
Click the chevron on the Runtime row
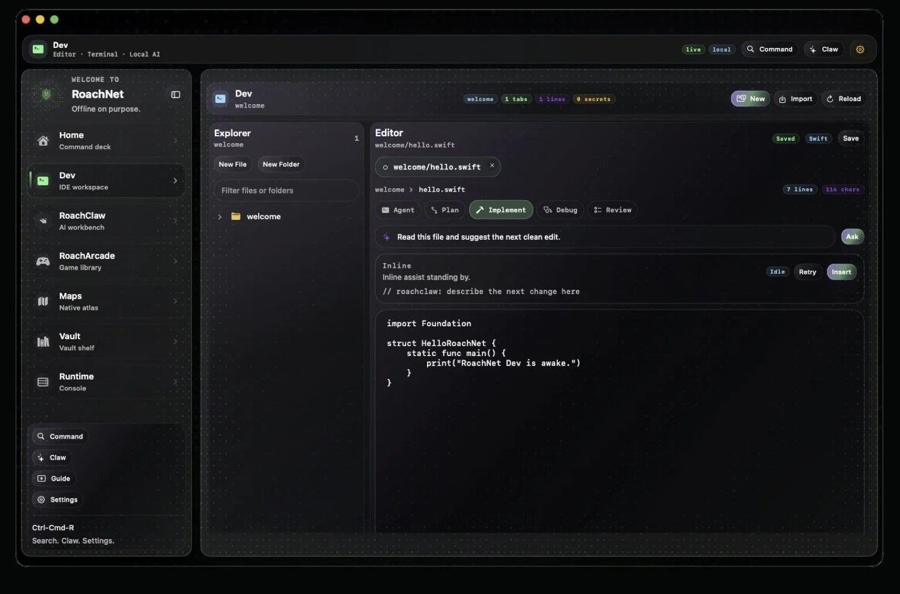[x=175, y=382]
